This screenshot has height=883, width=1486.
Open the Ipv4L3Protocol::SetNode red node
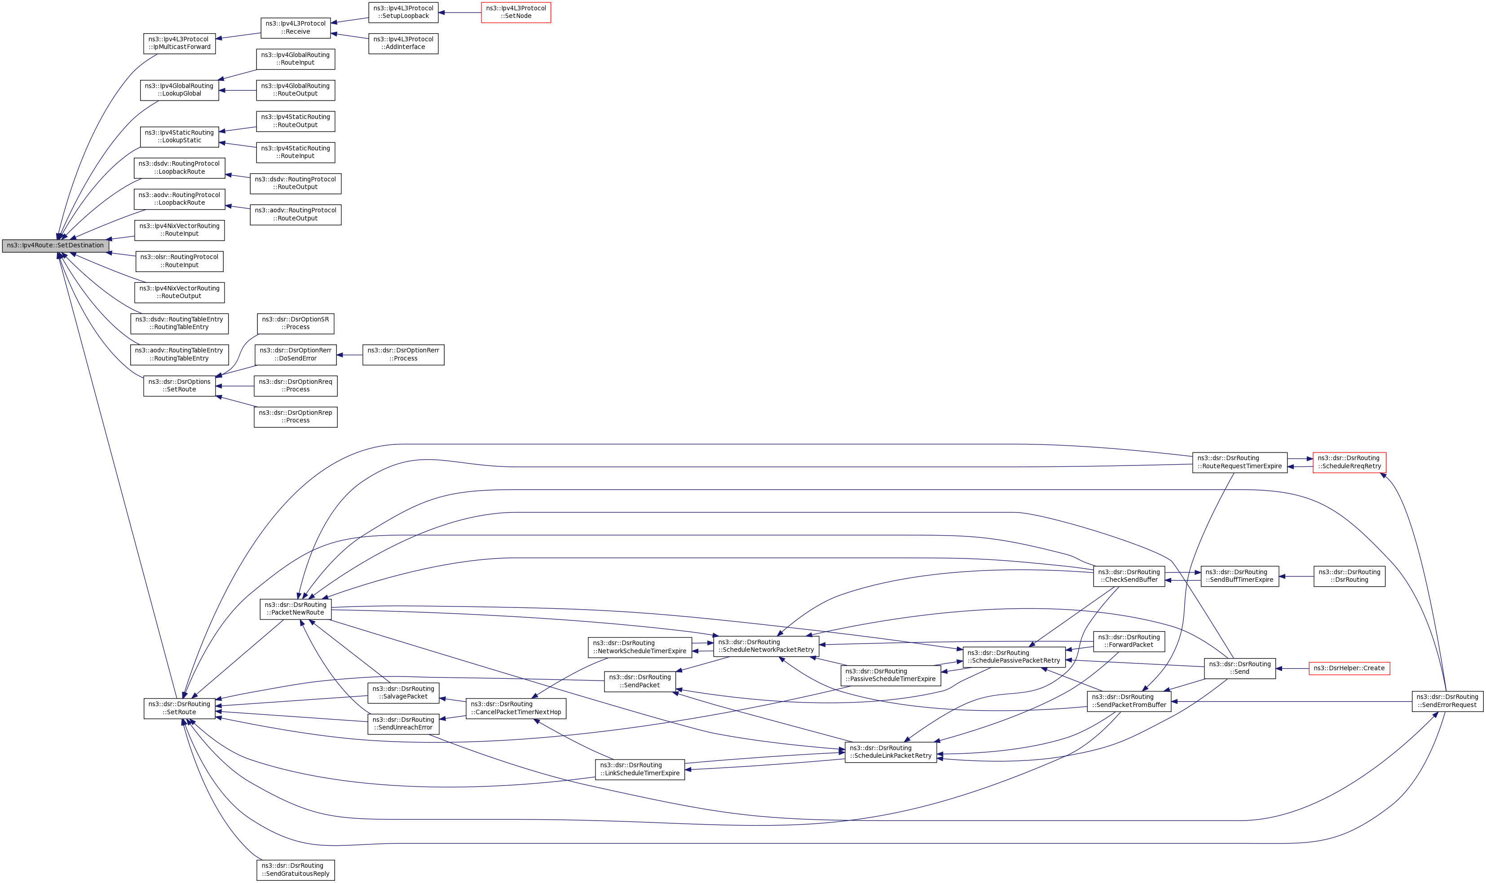tap(516, 13)
